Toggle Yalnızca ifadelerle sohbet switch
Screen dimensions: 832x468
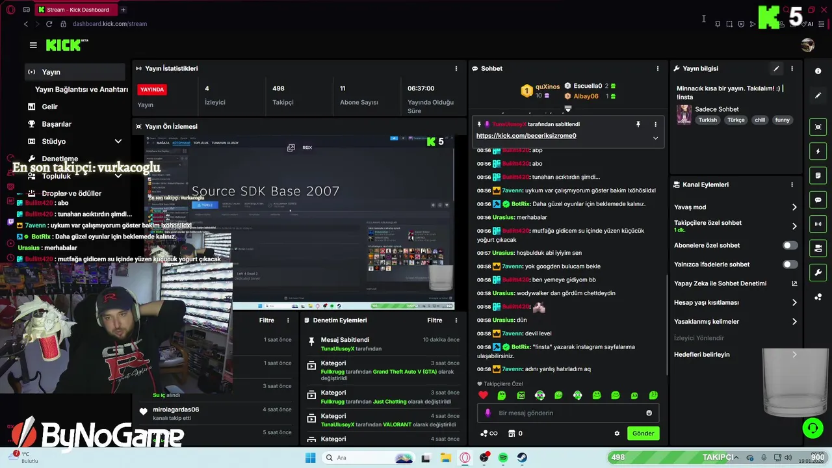790,265
